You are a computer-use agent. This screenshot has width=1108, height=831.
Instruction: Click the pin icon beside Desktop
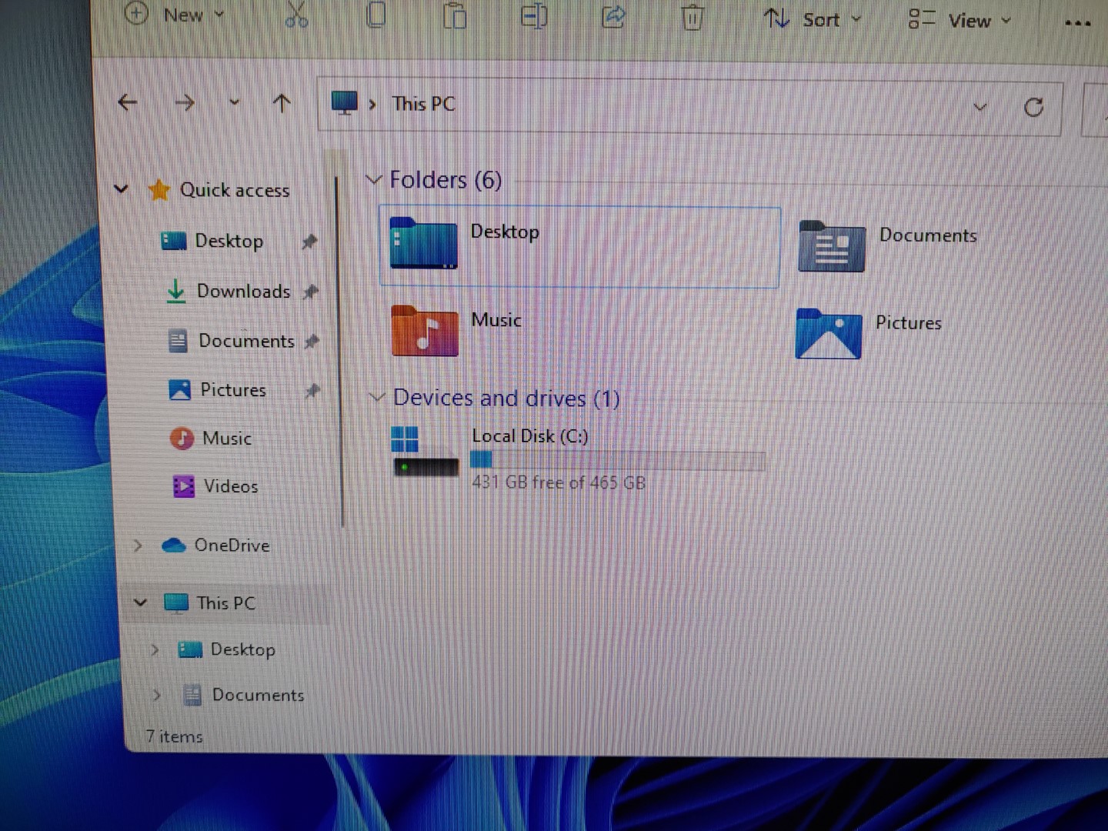(x=309, y=242)
